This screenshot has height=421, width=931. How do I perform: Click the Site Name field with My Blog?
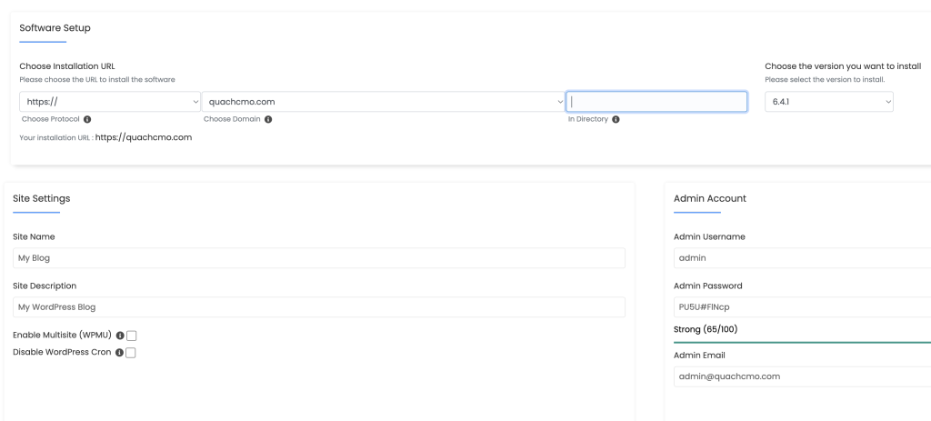(x=319, y=258)
